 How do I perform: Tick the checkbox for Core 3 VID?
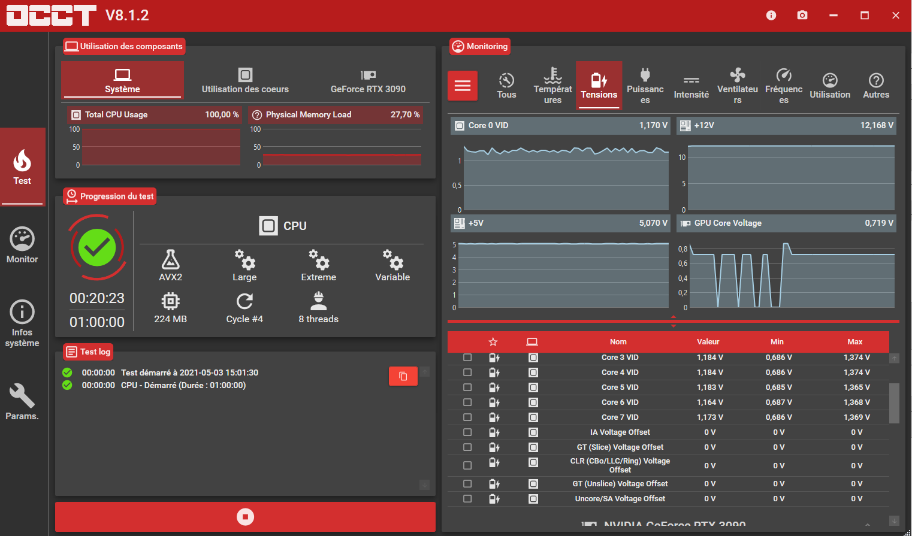[467, 358]
